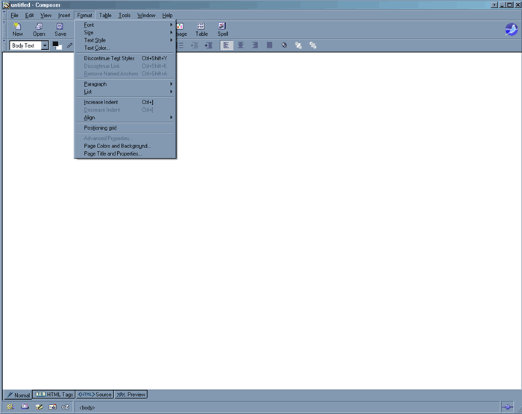Open Mail from the status bar icon
This screenshot has width=522, height=414.
click(x=25, y=407)
